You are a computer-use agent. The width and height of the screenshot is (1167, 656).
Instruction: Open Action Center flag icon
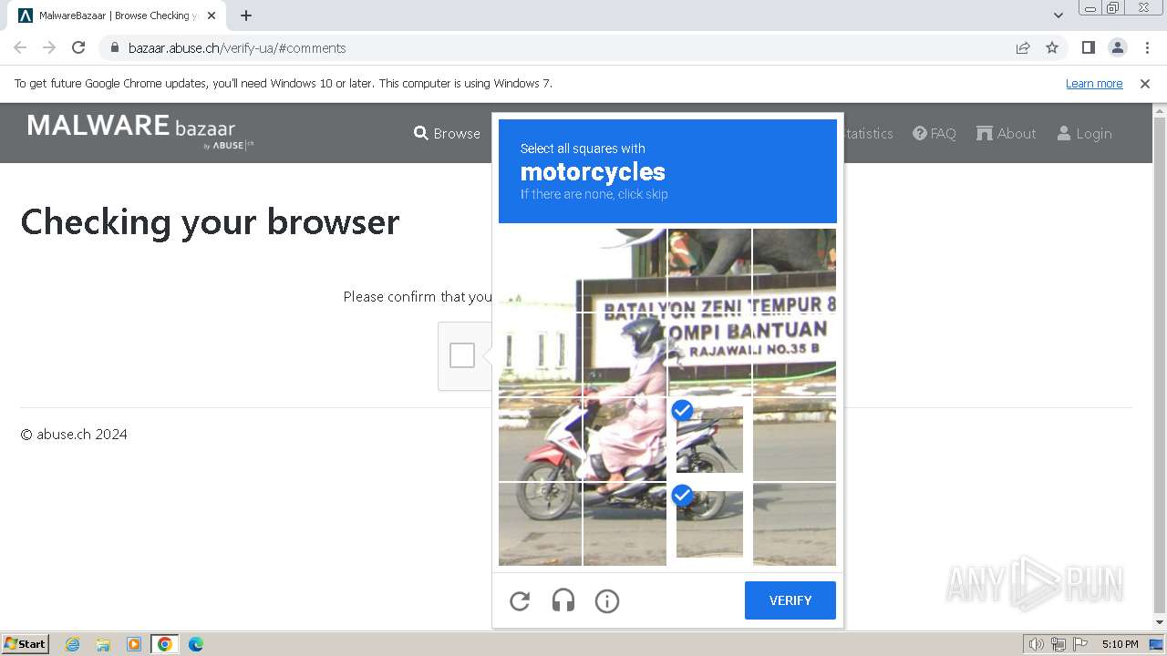1080,644
